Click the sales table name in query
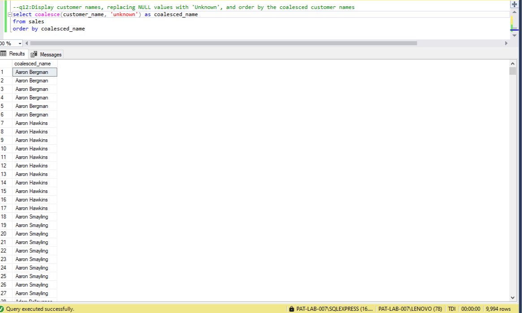Image resolution: width=522 pixels, height=313 pixels. coord(36,21)
